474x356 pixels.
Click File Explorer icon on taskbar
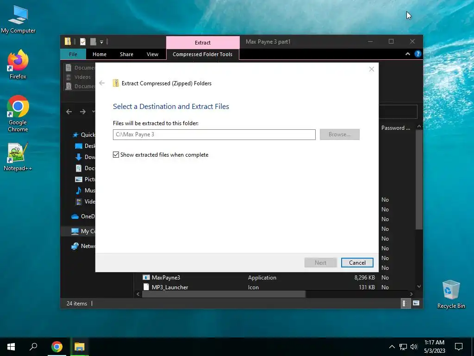pyautogui.click(x=80, y=347)
